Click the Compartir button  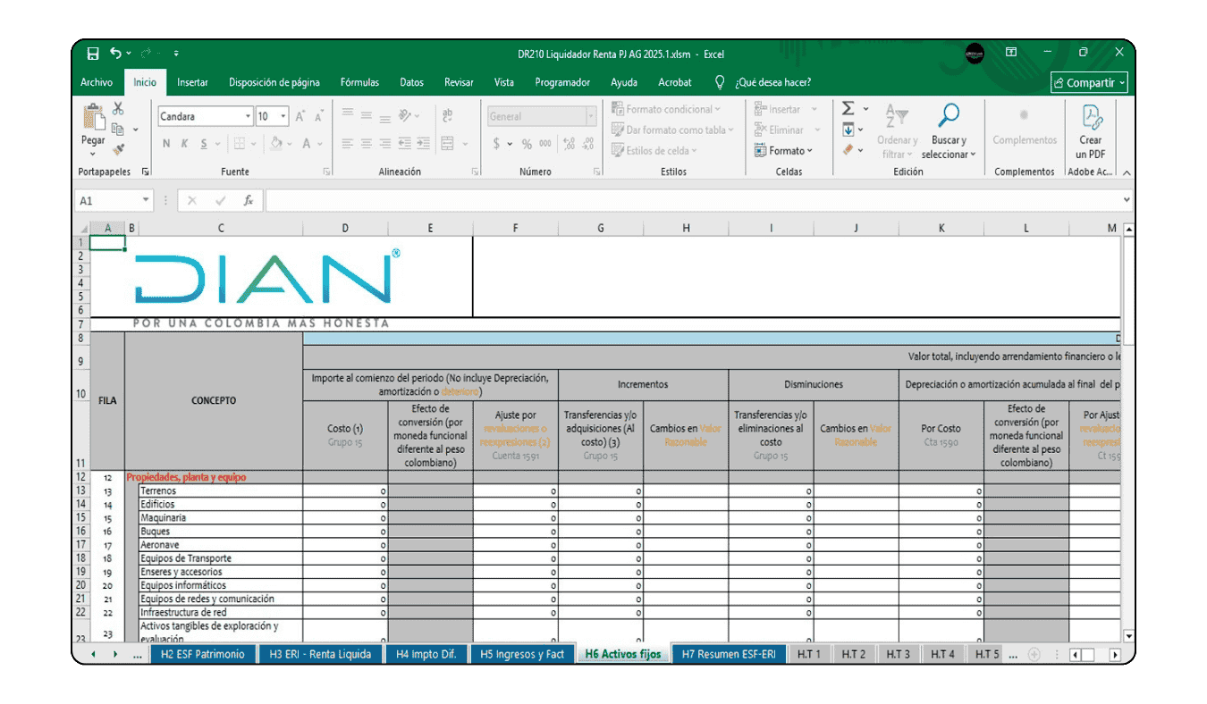(x=1089, y=82)
